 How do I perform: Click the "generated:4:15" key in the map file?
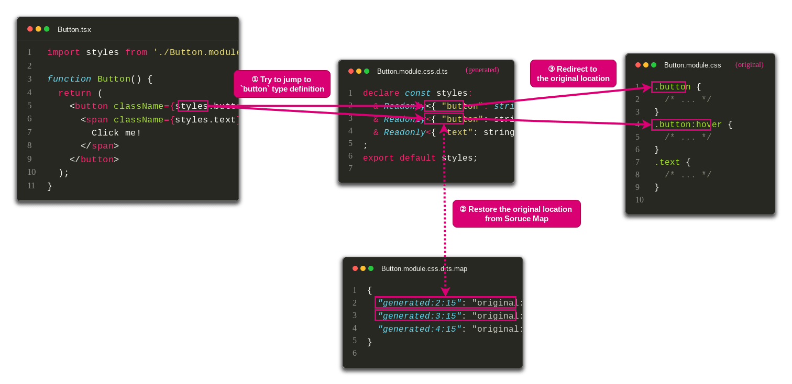[420, 329]
